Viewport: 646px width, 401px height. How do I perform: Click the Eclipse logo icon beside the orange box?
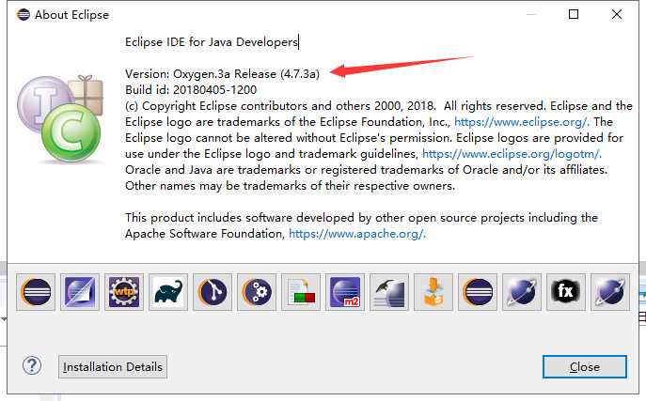pyautogui.click(x=478, y=292)
